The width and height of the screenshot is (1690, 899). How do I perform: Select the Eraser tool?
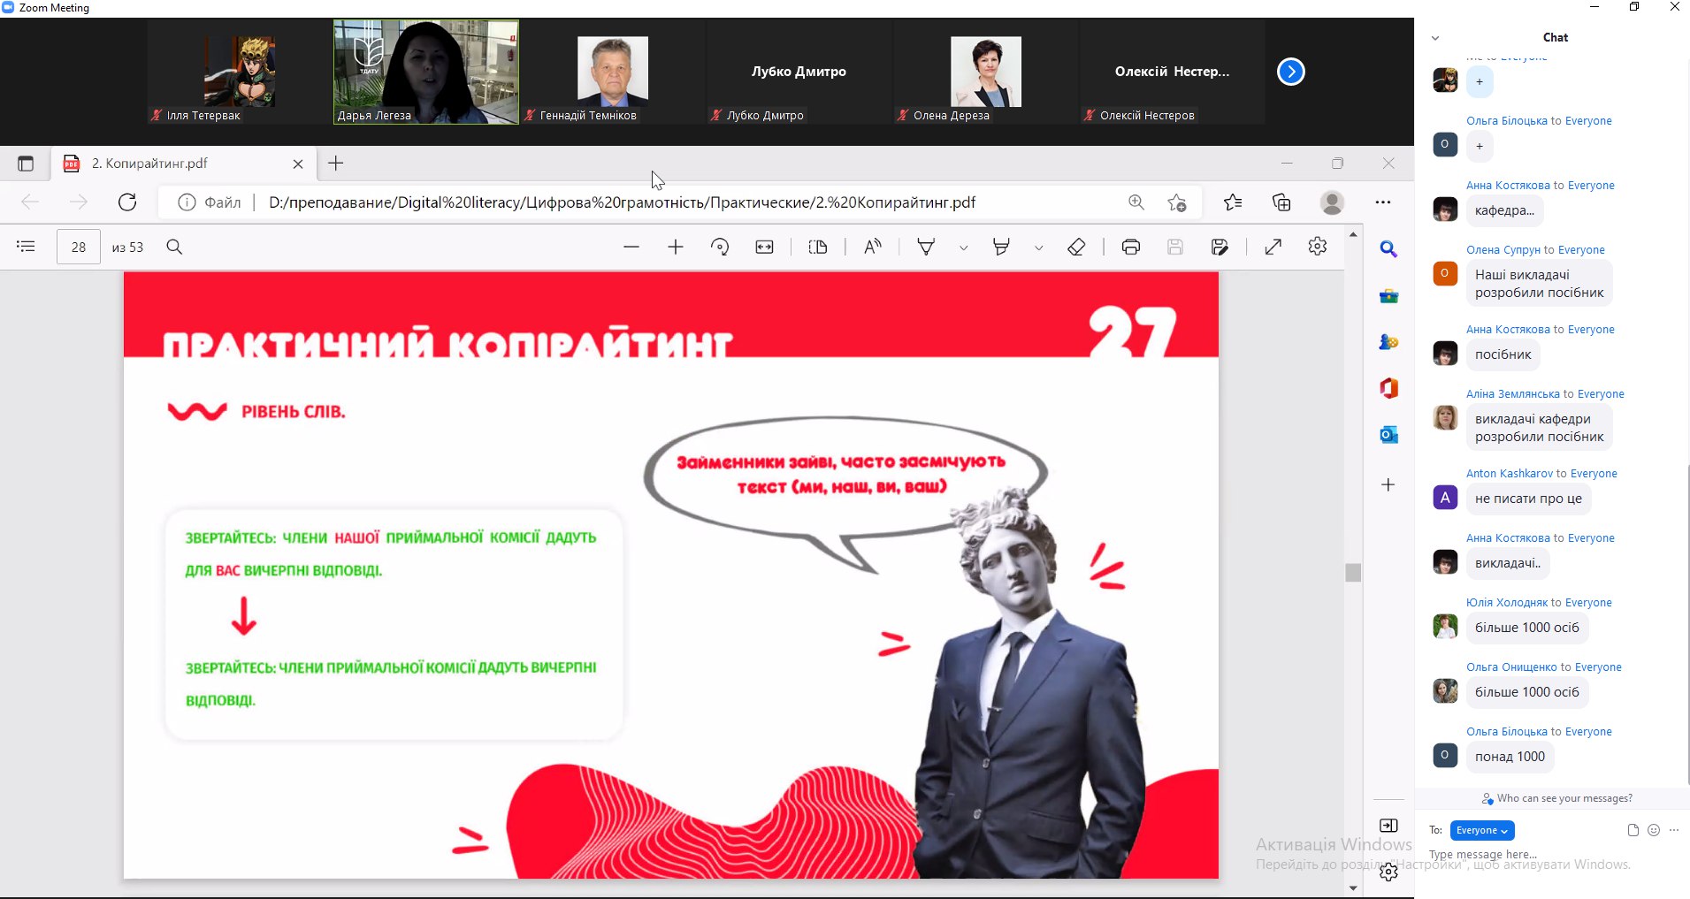pos(1076,248)
